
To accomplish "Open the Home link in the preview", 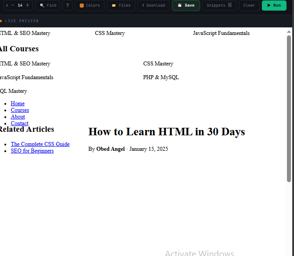I will (18, 103).
